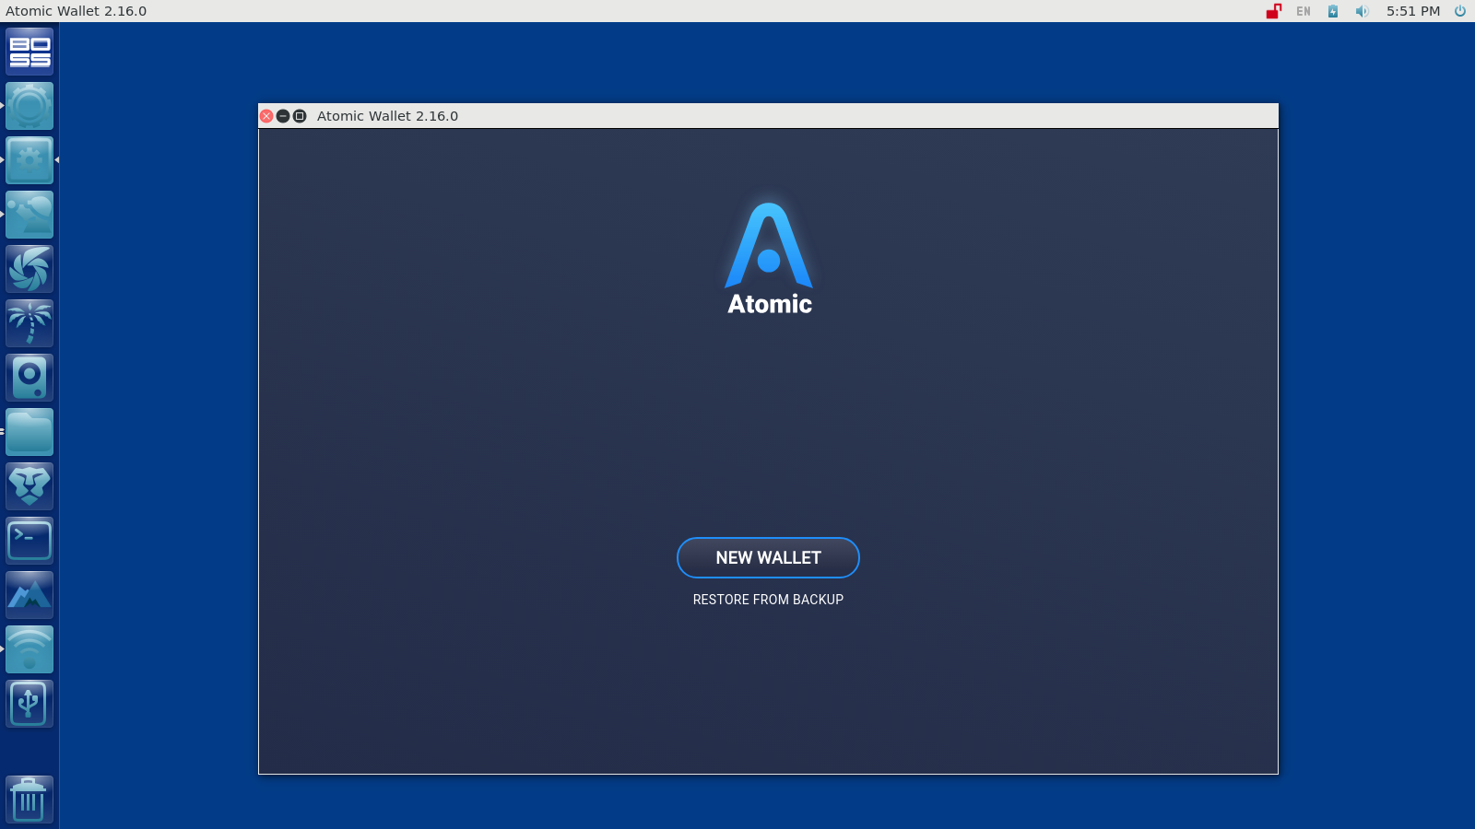Open the file manager folder icon

pos(29,432)
